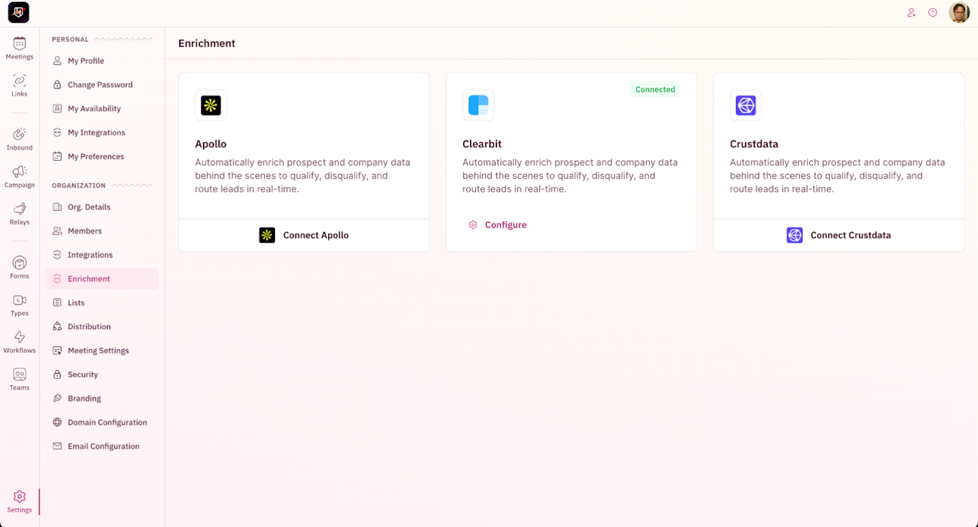Click the Crustdata logo on its card

745,105
